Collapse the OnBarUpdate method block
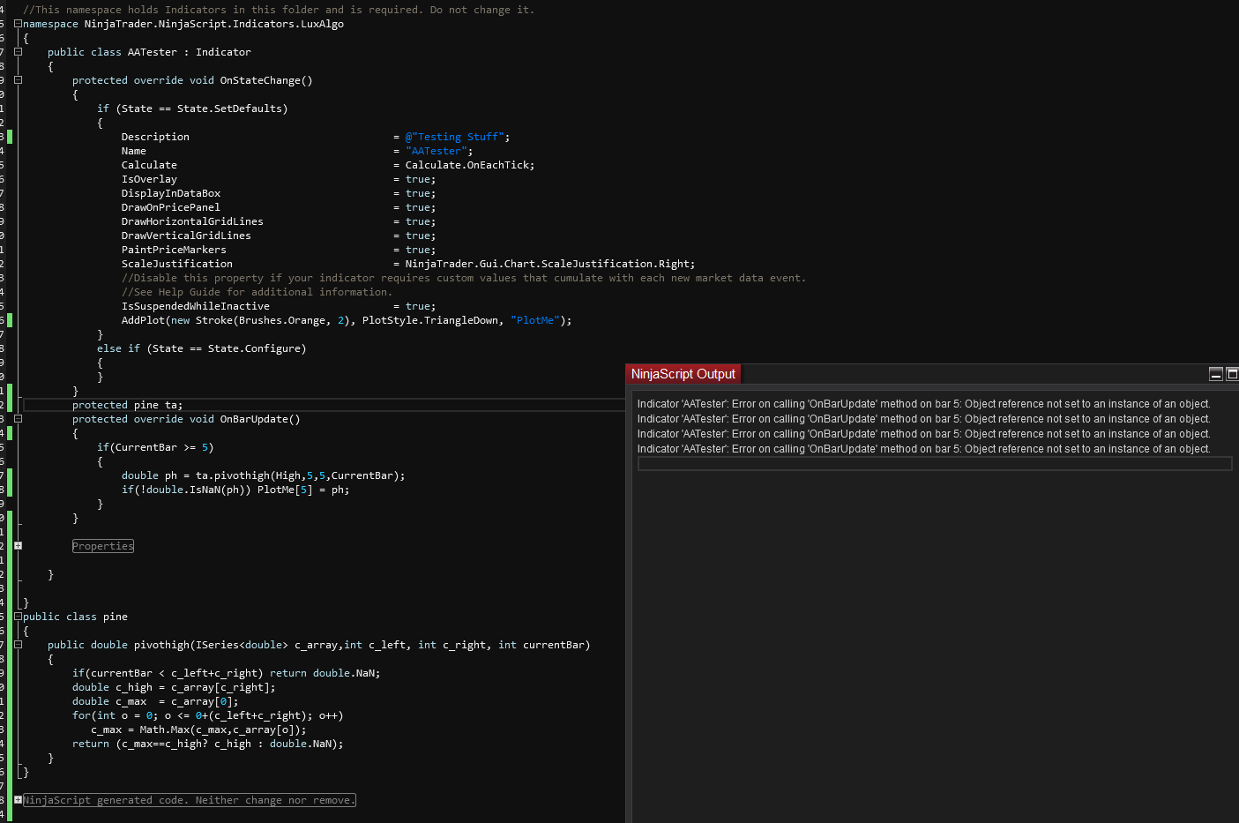The width and height of the screenshot is (1239, 823). 18,419
